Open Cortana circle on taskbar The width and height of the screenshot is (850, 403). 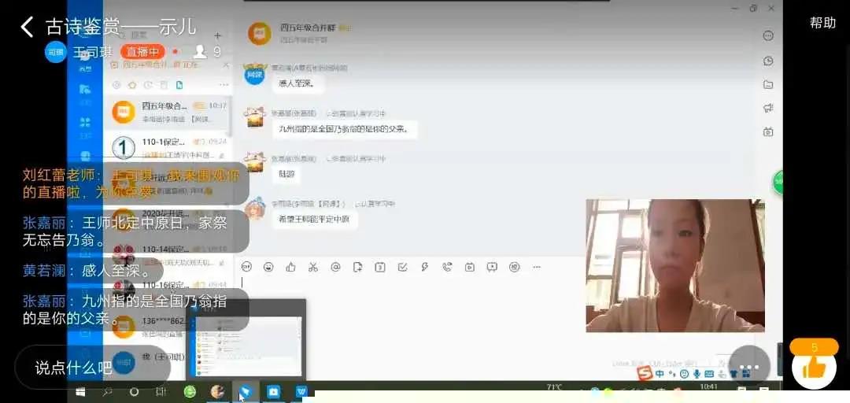[x=134, y=391]
